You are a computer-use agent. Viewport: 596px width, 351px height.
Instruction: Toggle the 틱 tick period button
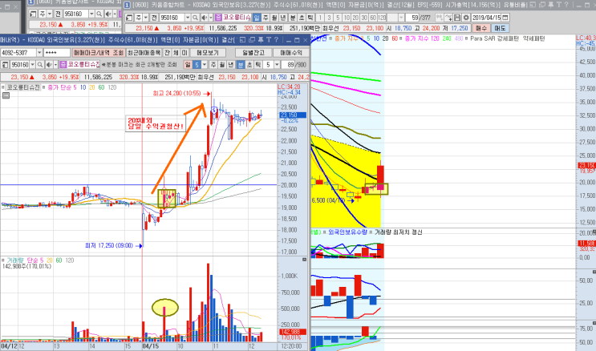(257, 65)
